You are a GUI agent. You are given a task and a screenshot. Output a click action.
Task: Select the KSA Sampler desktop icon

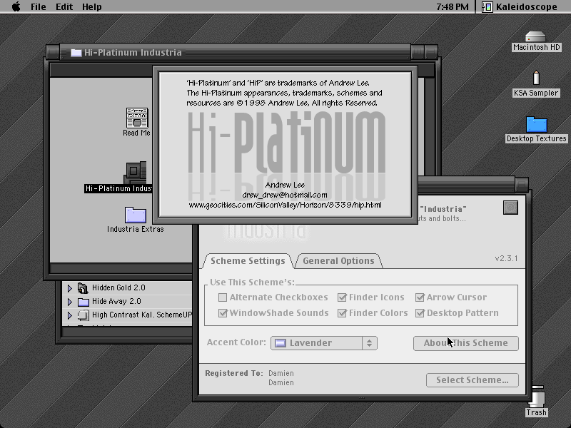[536, 78]
